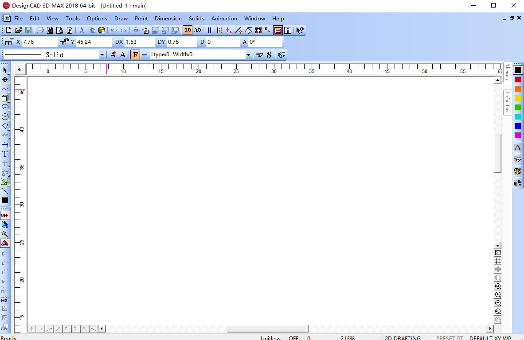Image resolution: width=524 pixels, height=340 pixels.
Task: Select the Dimension tool
Action: click(5, 145)
